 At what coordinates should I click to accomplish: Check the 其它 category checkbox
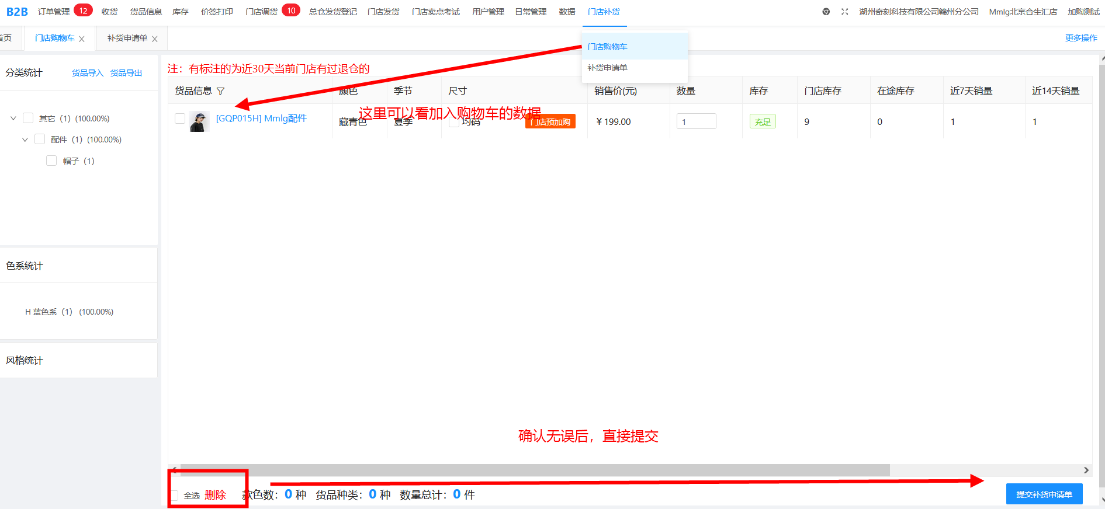coord(28,118)
